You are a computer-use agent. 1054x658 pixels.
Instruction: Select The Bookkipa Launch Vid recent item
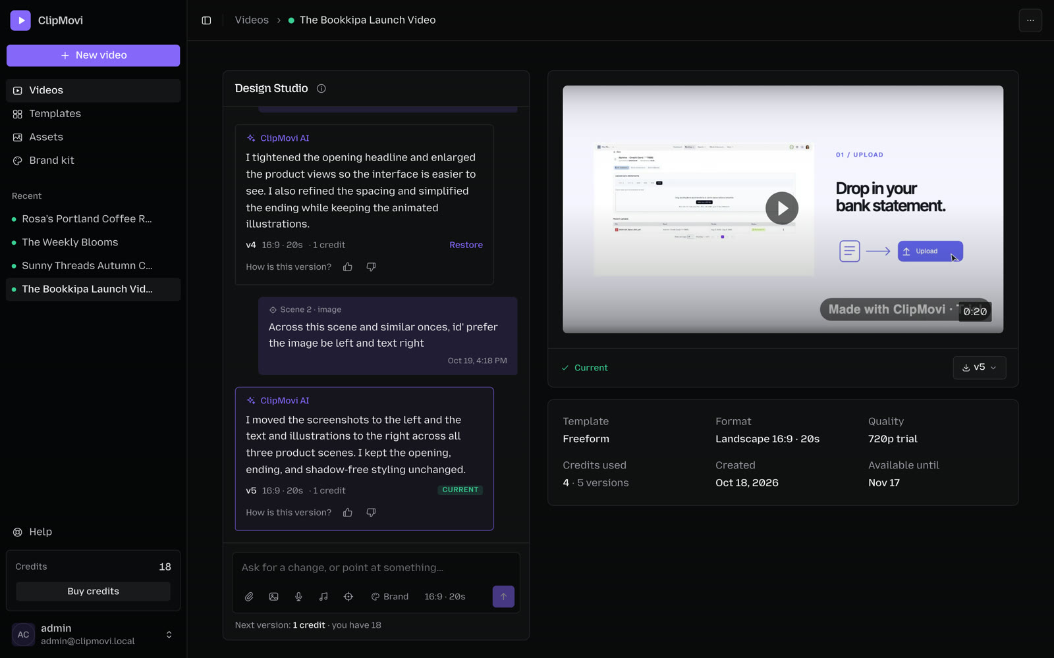93,290
